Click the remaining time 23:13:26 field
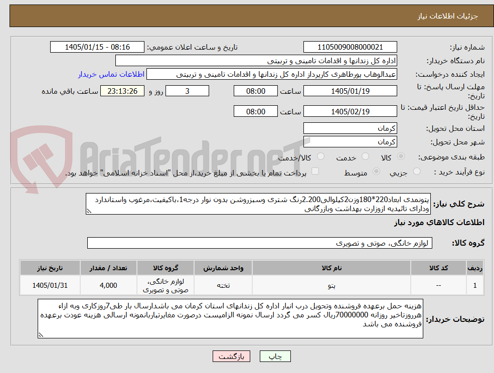 pyautogui.click(x=122, y=91)
